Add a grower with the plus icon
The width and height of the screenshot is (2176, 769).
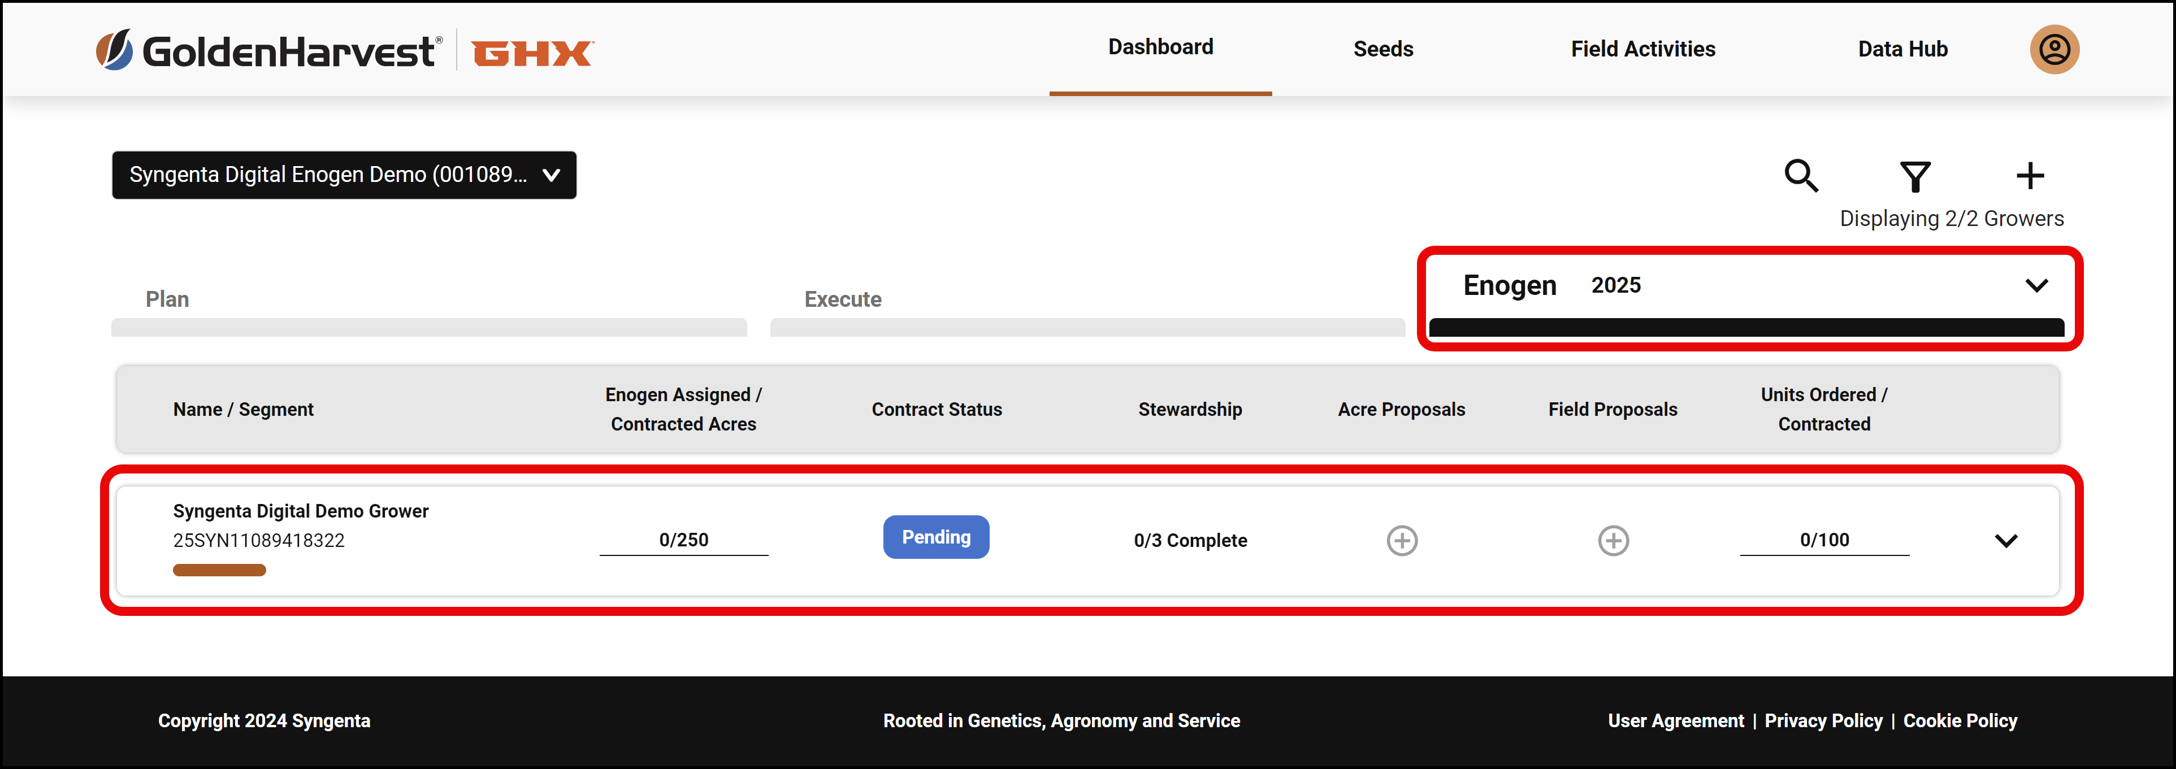coord(2030,176)
